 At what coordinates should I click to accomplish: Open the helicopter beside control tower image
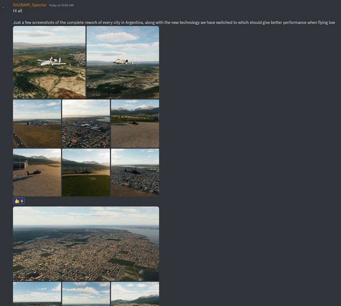[x=37, y=173]
